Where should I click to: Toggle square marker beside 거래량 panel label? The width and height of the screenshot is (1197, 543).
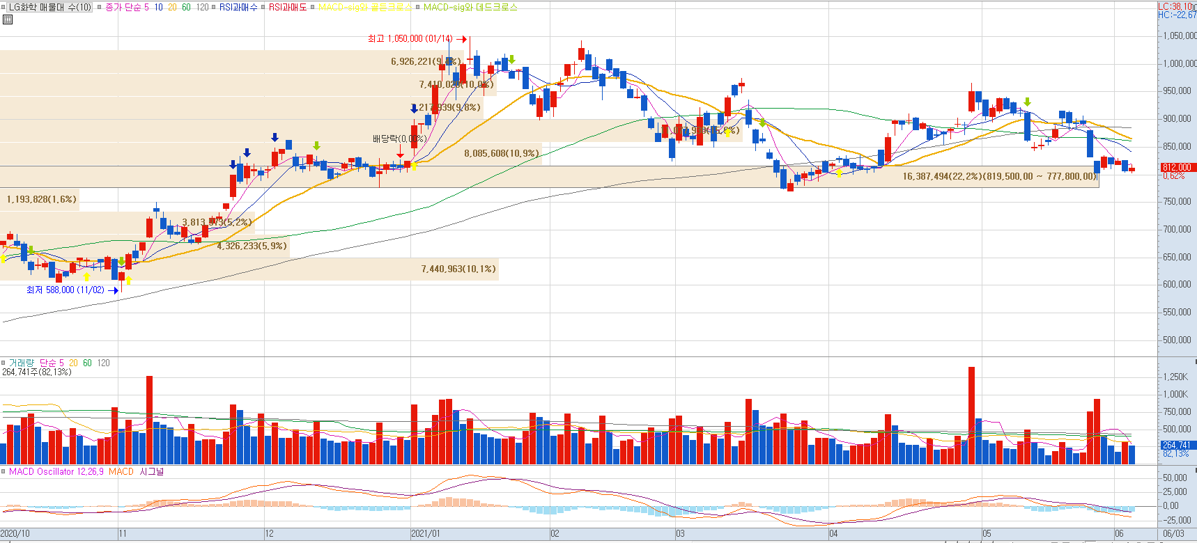click(4, 363)
